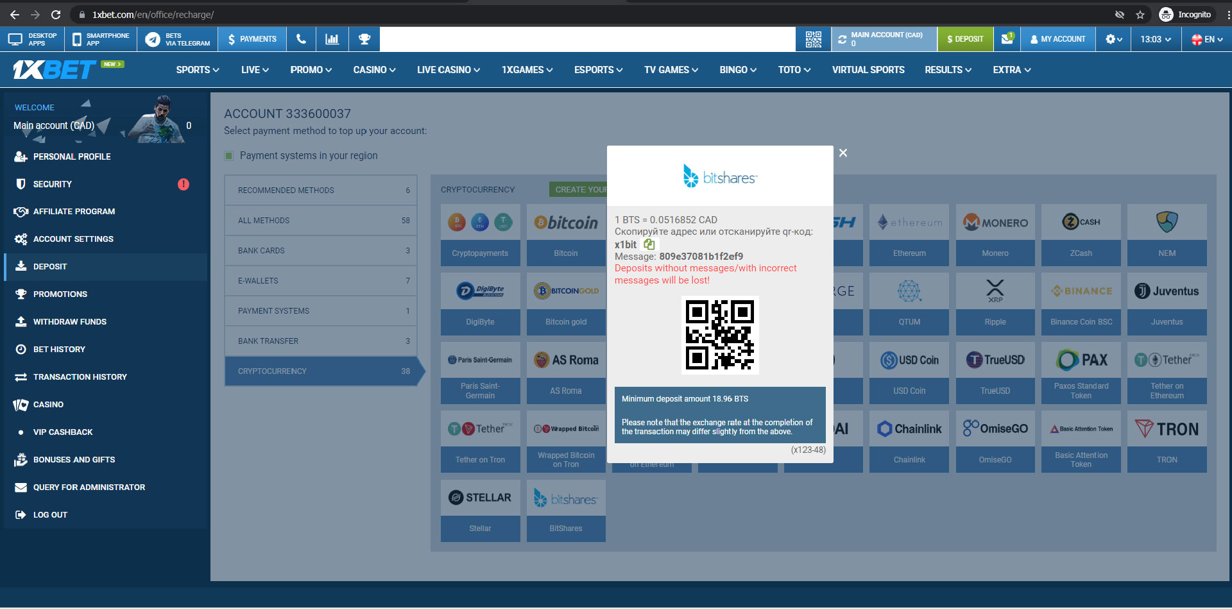
Task: Open Query for Administrator in sidebar
Action: coord(105,487)
